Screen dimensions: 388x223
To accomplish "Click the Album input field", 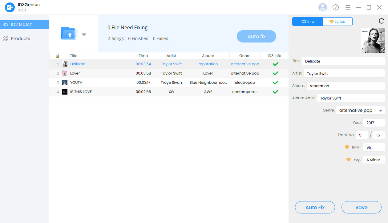I will (346, 86).
